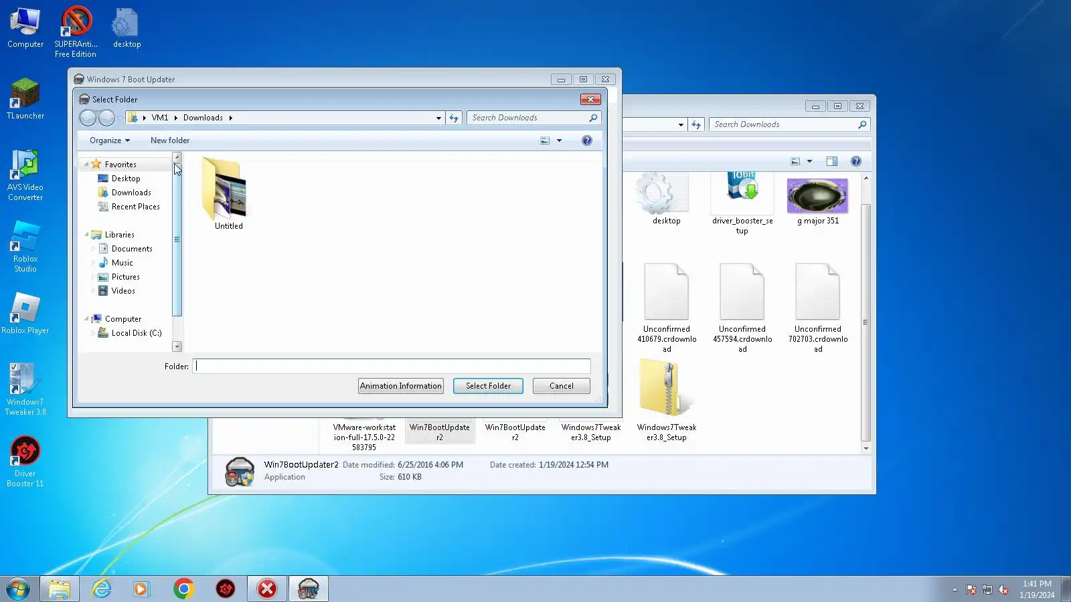The height and width of the screenshot is (602, 1071).
Task: Click the volume icon in system tray
Action: (1003, 589)
